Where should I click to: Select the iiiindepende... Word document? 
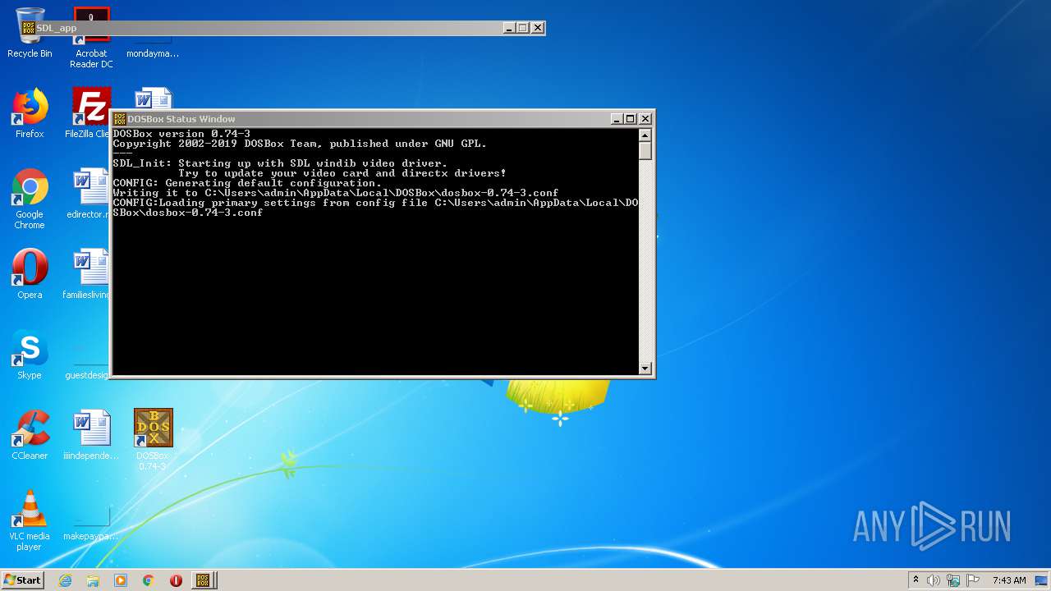[x=91, y=435]
